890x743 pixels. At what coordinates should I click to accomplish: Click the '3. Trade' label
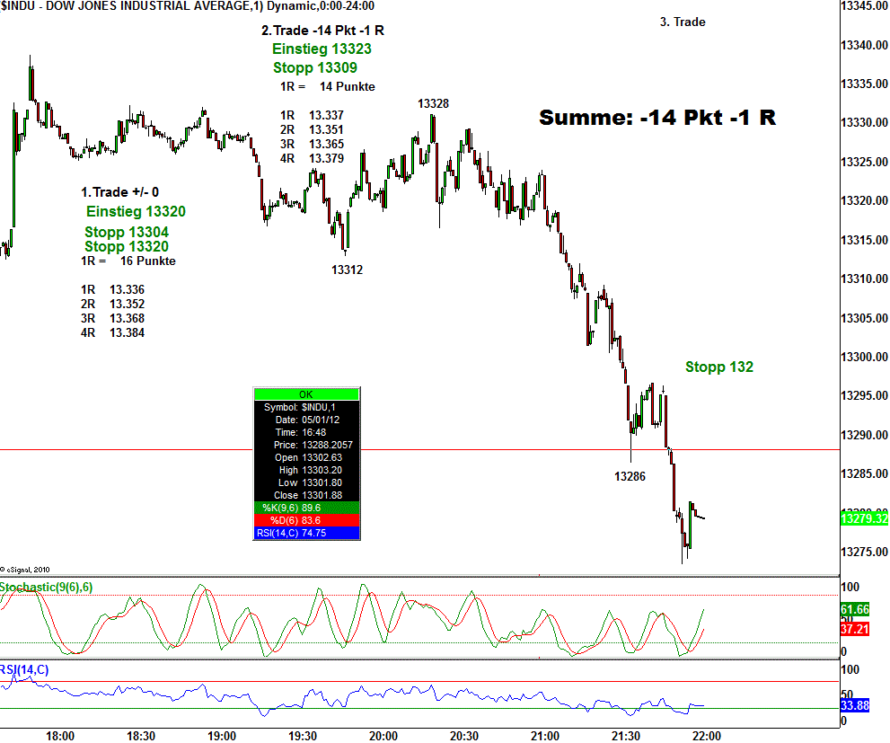tap(683, 22)
